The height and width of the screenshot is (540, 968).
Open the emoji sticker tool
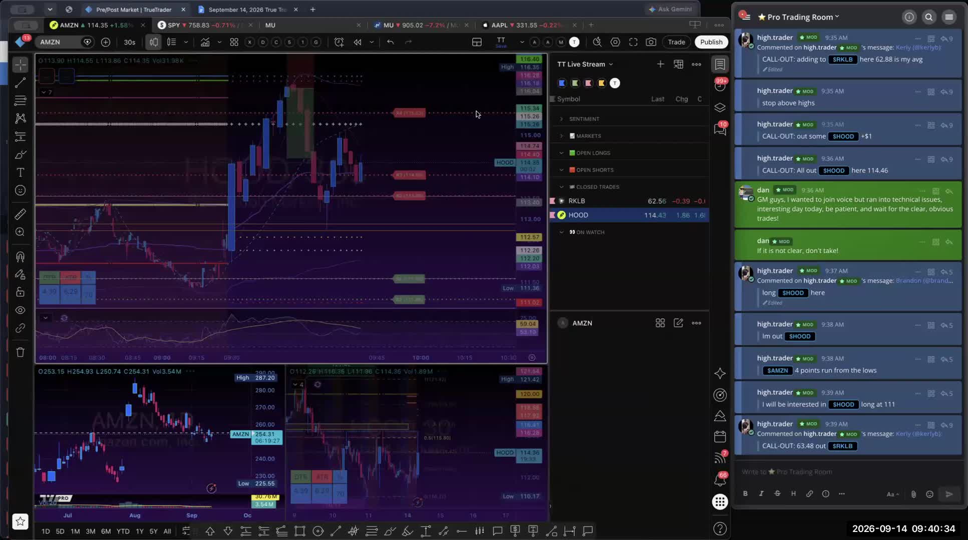click(x=21, y=190)
